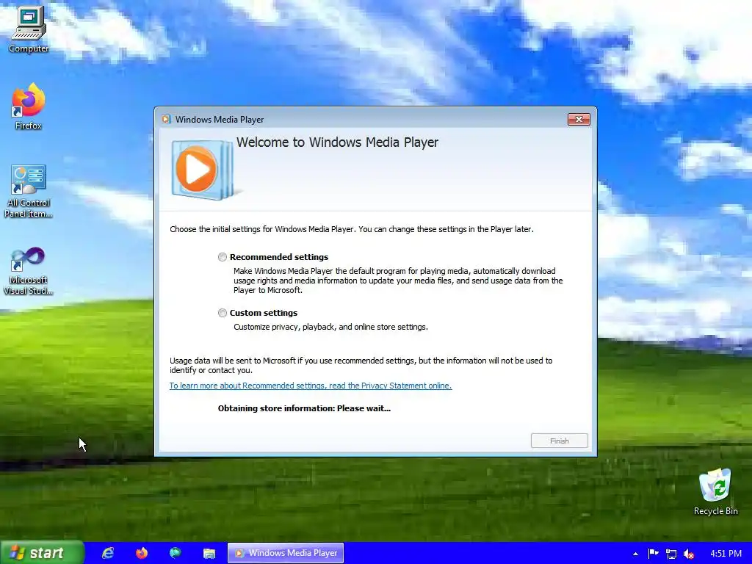Open the Recycle Bin

(715, 492)
